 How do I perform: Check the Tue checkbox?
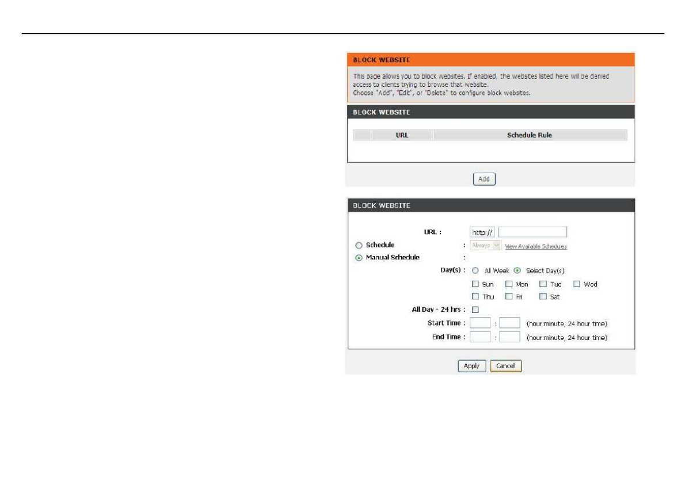pyautogui.click(x=543, y=284)
